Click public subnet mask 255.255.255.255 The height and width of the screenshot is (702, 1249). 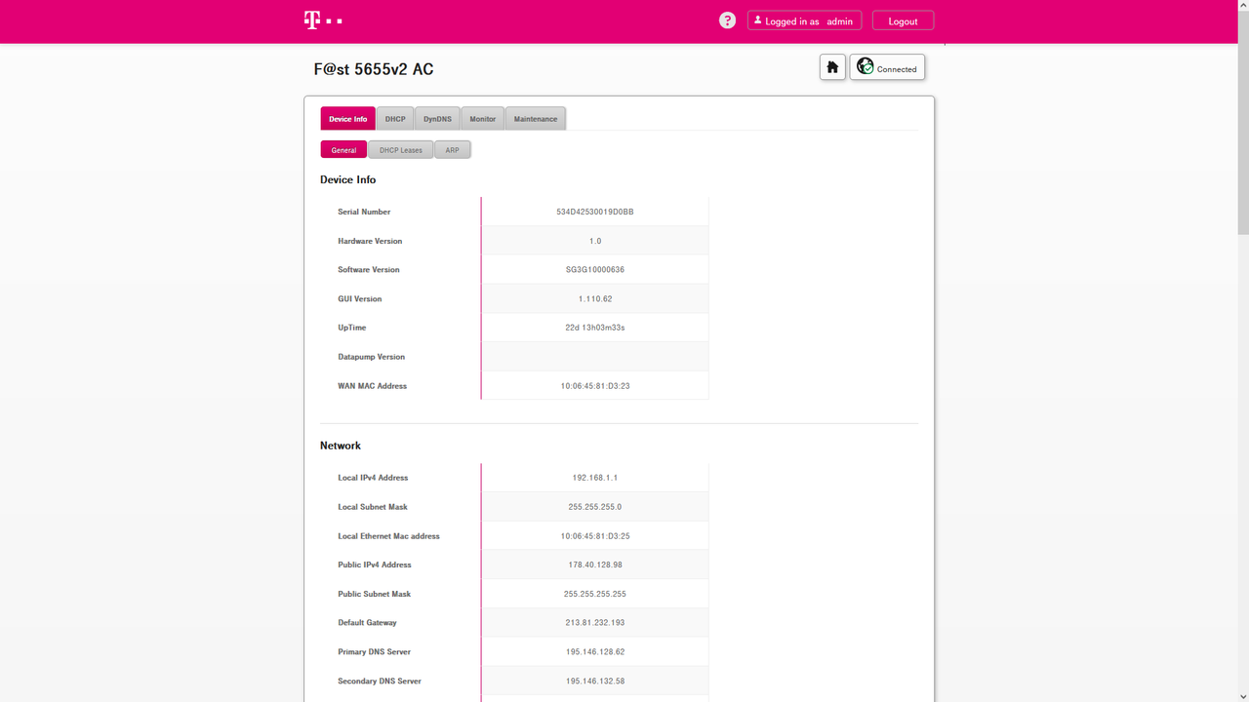tap(595, 594)
